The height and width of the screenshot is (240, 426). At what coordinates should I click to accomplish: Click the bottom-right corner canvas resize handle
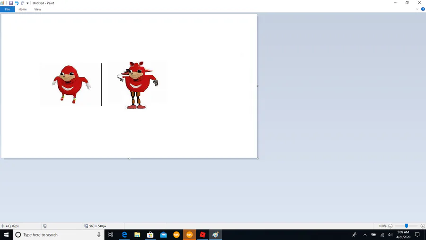257,158
